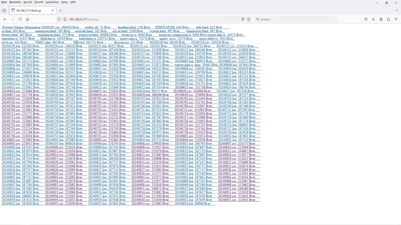Click the Pocket save icon
The image size is (401, 225).
pos(366,19)
